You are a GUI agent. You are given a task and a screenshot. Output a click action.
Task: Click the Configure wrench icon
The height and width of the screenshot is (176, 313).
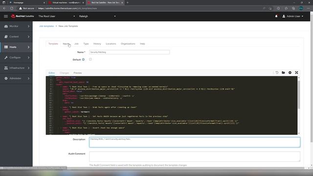pos(6,58)
